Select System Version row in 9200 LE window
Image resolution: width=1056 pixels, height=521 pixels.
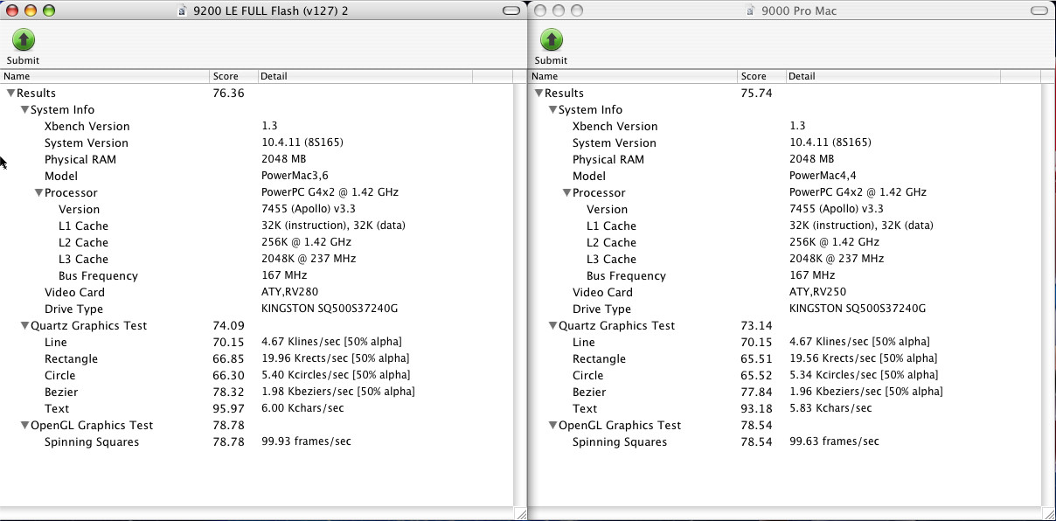click(x=257, y=142)
